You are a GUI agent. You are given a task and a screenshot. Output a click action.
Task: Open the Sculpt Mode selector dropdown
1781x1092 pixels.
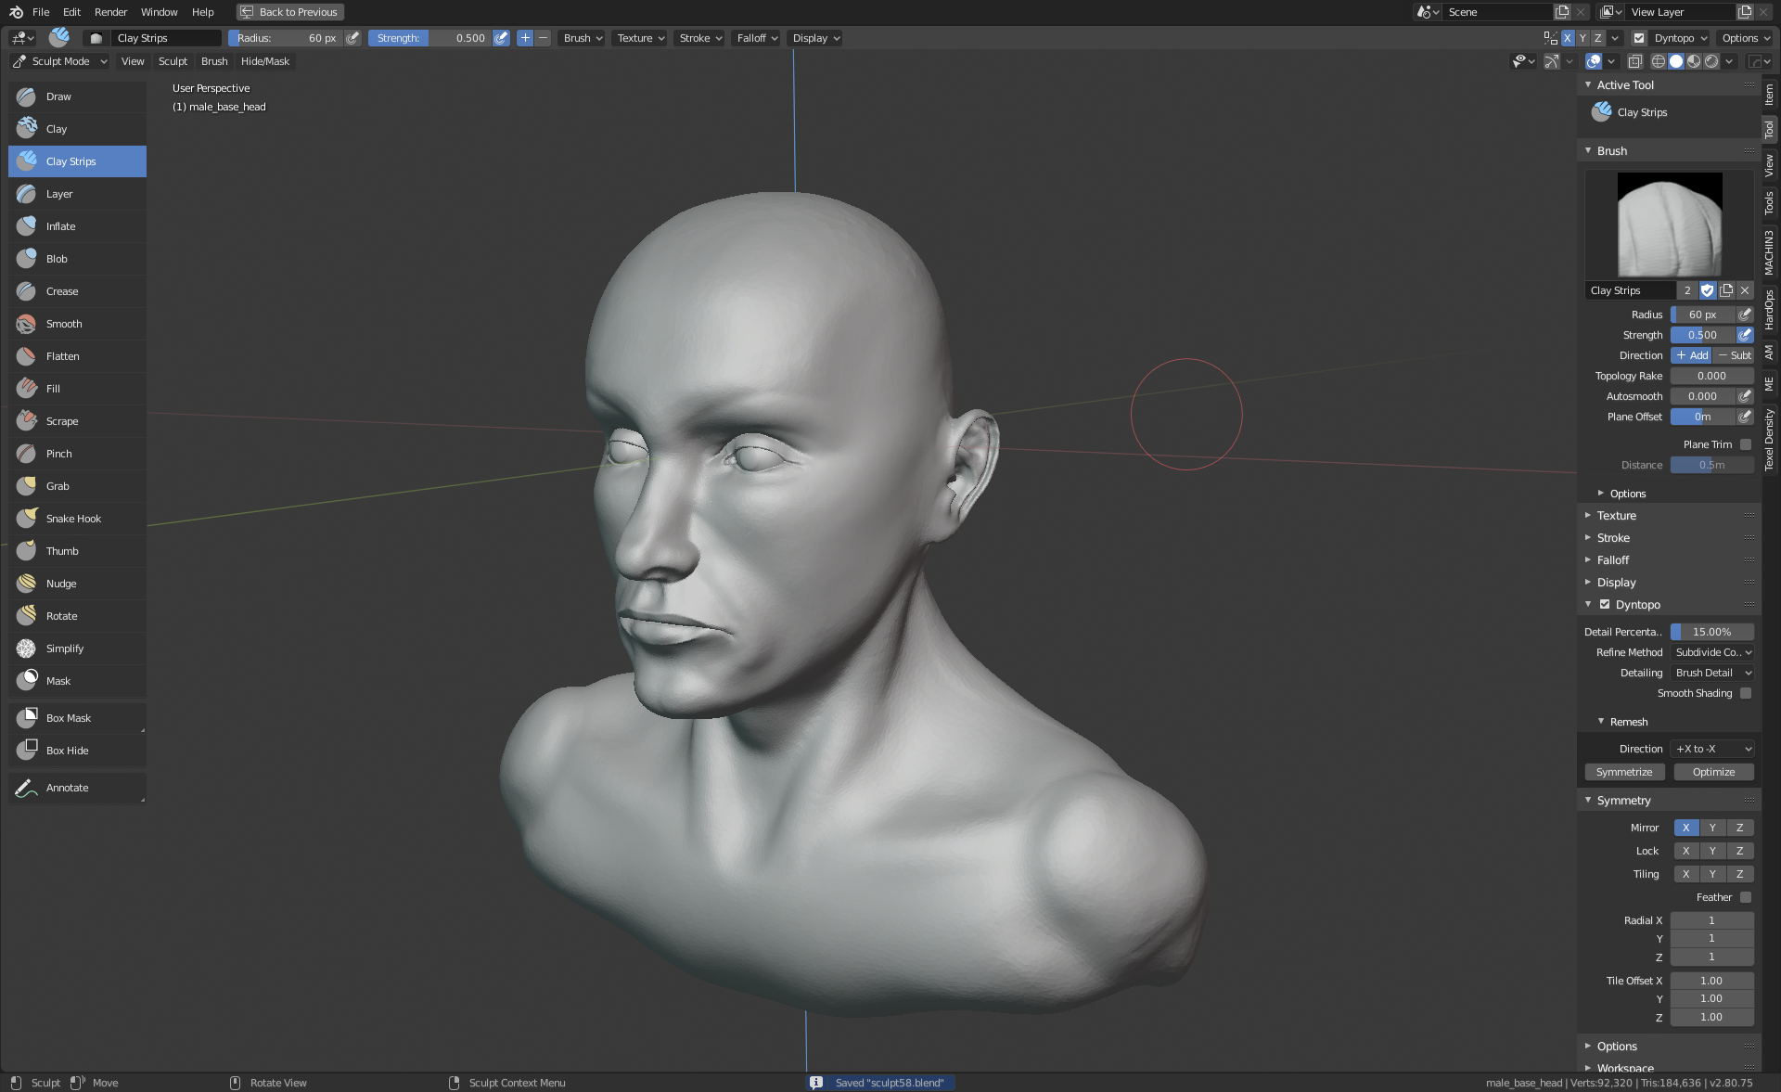coord(60,61)
